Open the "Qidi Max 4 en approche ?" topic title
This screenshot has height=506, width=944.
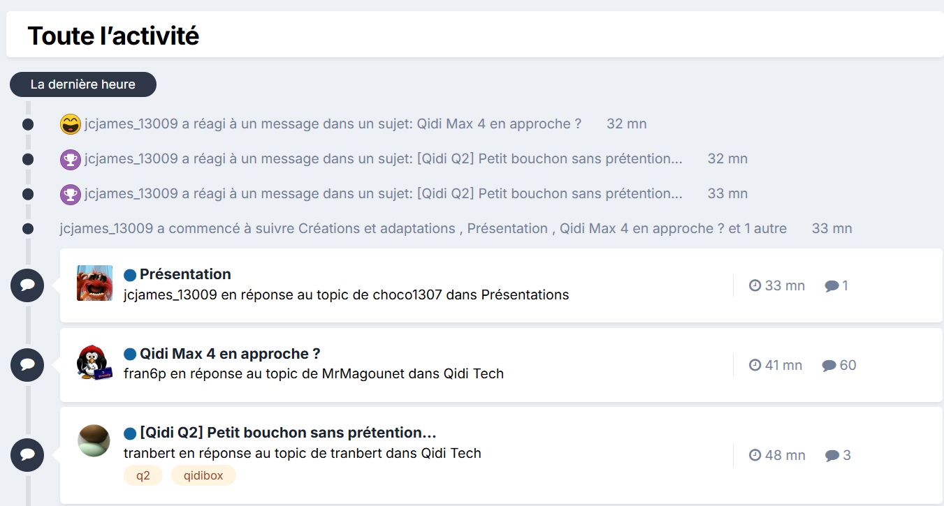[230, 353]
